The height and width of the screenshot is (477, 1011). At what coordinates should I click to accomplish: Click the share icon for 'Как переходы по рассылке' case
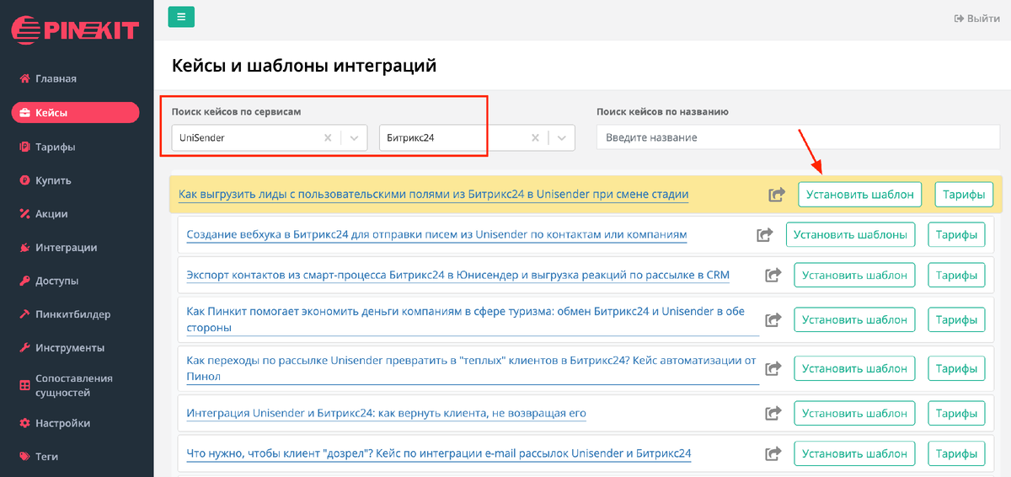coord(773,369)
